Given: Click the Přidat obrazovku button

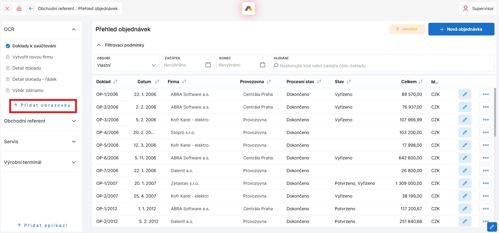Looking at the screenshot, I should (x=43, y=105).
